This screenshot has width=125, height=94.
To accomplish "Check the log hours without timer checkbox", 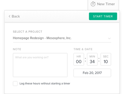I will (15, 84).
